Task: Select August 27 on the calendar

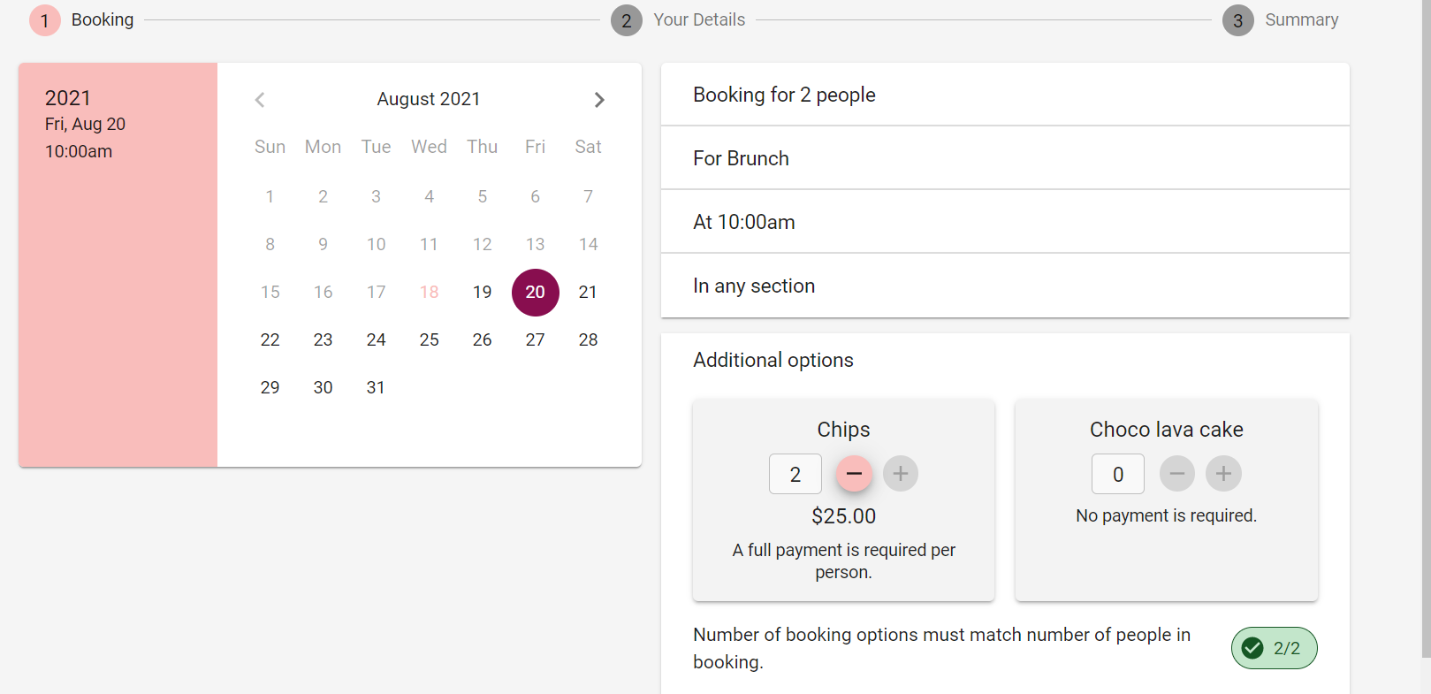Action: 535,339
